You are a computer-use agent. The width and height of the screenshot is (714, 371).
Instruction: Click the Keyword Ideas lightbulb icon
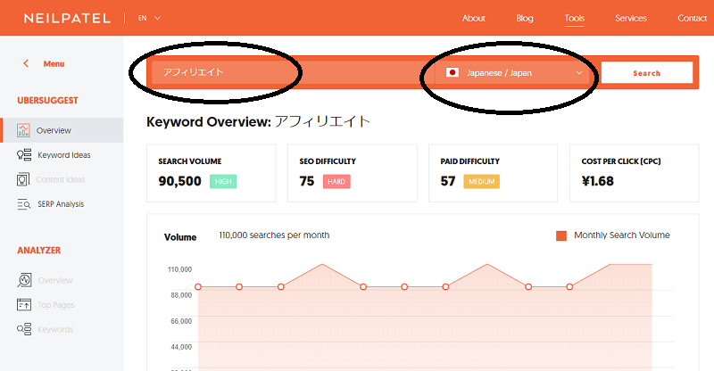click(24, 155)
